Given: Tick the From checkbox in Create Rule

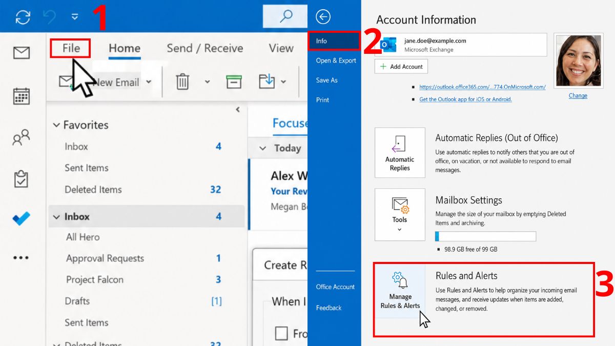Looking at the screenshot, I should point(281,334).
